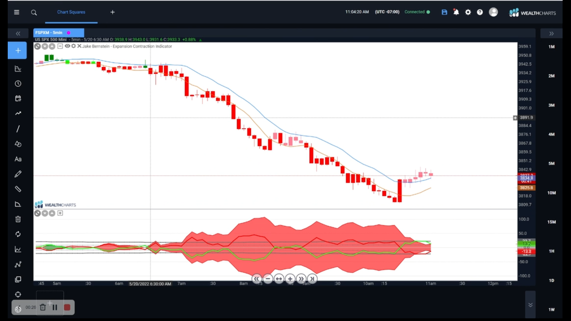Stop the recording with red square
Image resolution: width=571 pixels, height=321 pixels.
pyautogui.click(x=67, y=307)
